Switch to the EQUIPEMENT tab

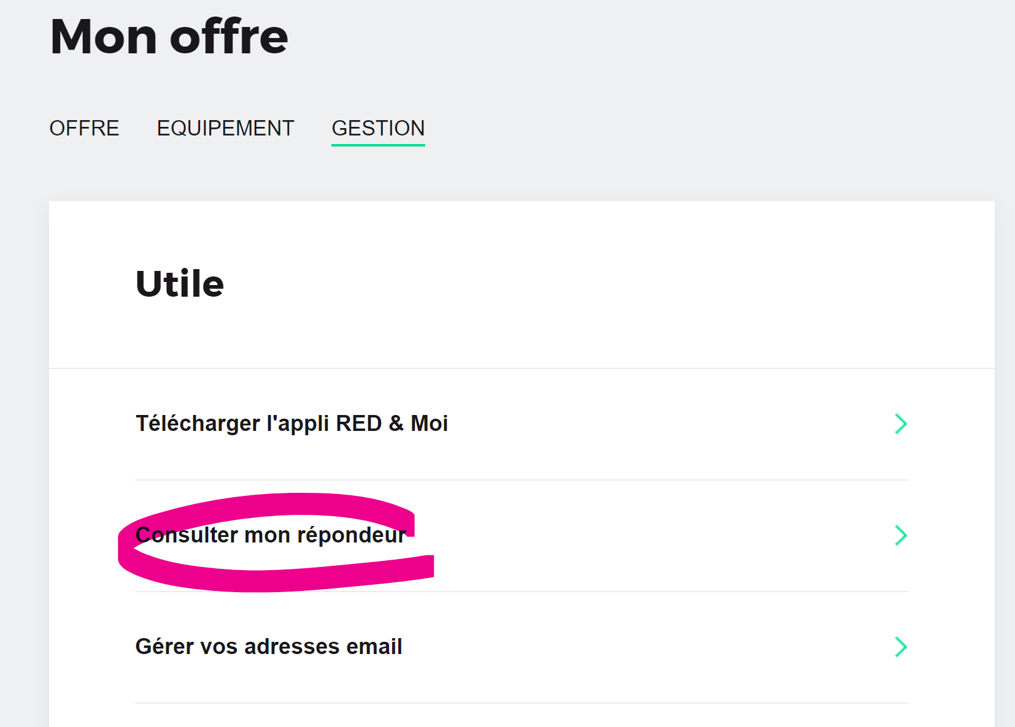pos(225,128)
